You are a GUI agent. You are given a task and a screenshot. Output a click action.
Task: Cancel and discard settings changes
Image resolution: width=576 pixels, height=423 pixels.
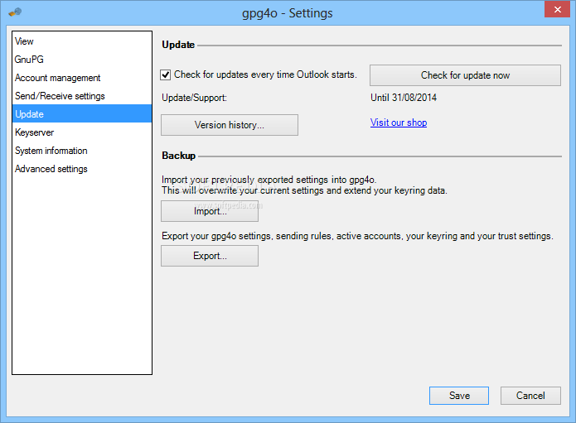530,396
